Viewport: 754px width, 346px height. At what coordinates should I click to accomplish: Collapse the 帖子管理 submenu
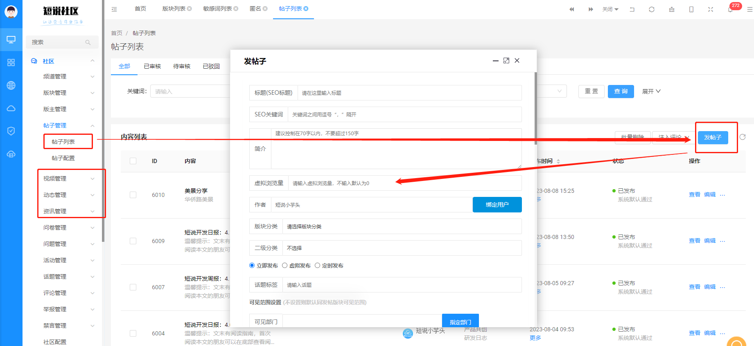93,125
